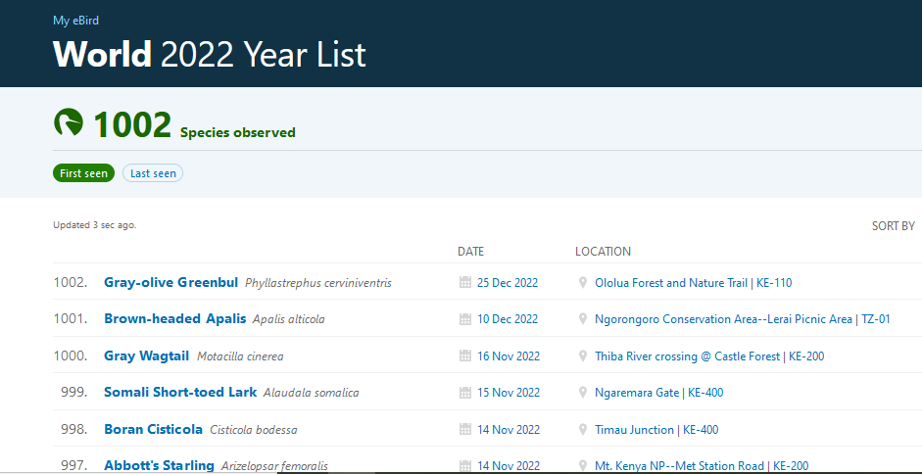Click the row number 1002.
The width and height of the screenshot is (922, 474).
[71, 283]
